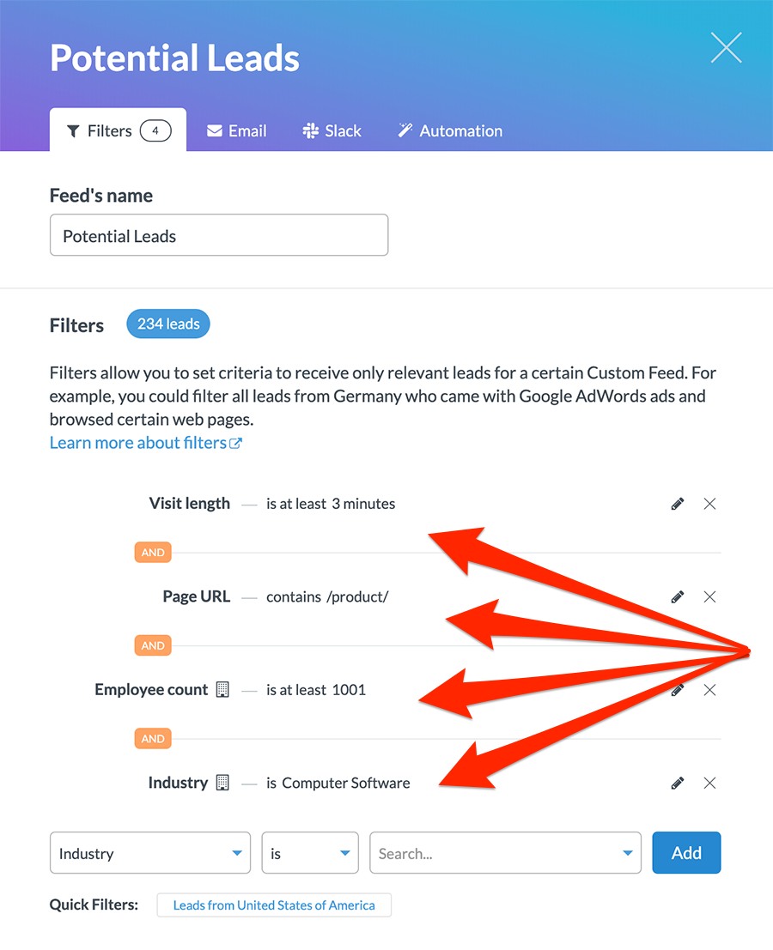
Task: Click the Feed's name input field
Action: tap(219, 234)
